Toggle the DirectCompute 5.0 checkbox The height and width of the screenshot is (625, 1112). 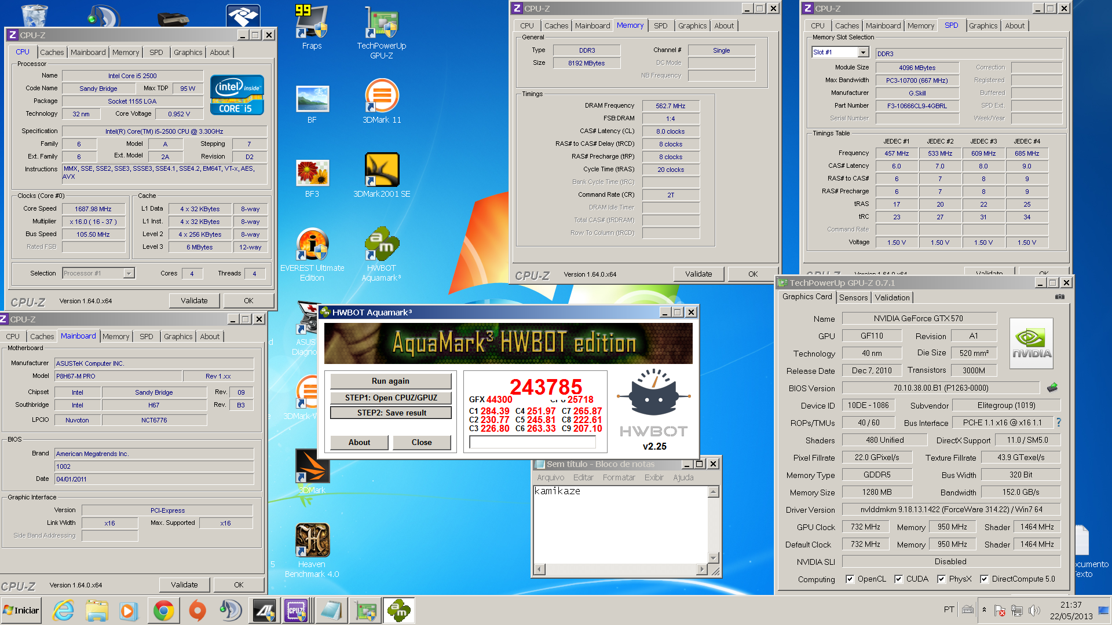pos(984,579)
